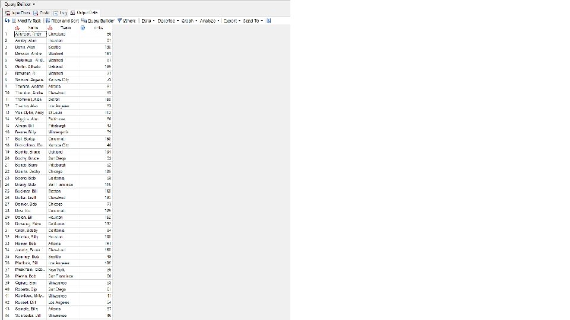Switch to the Input Data tab

[18, 12]
